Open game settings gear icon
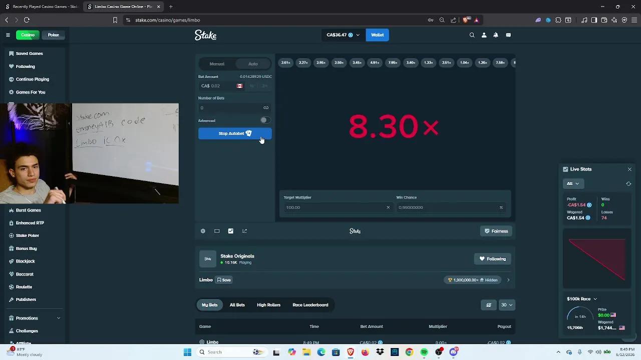This screenshot has height=360, width=641. pos(203,231)
